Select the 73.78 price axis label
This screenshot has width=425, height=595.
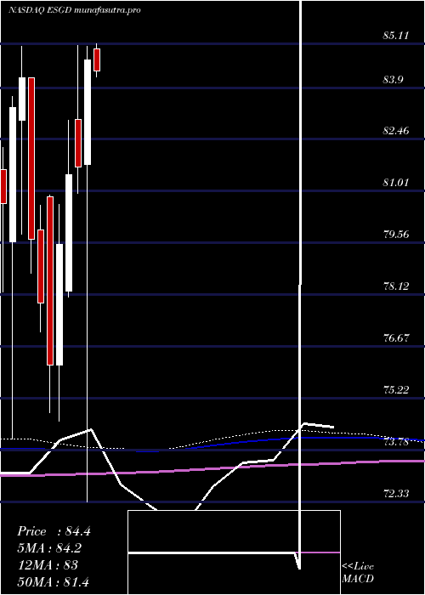pos(396,442)
